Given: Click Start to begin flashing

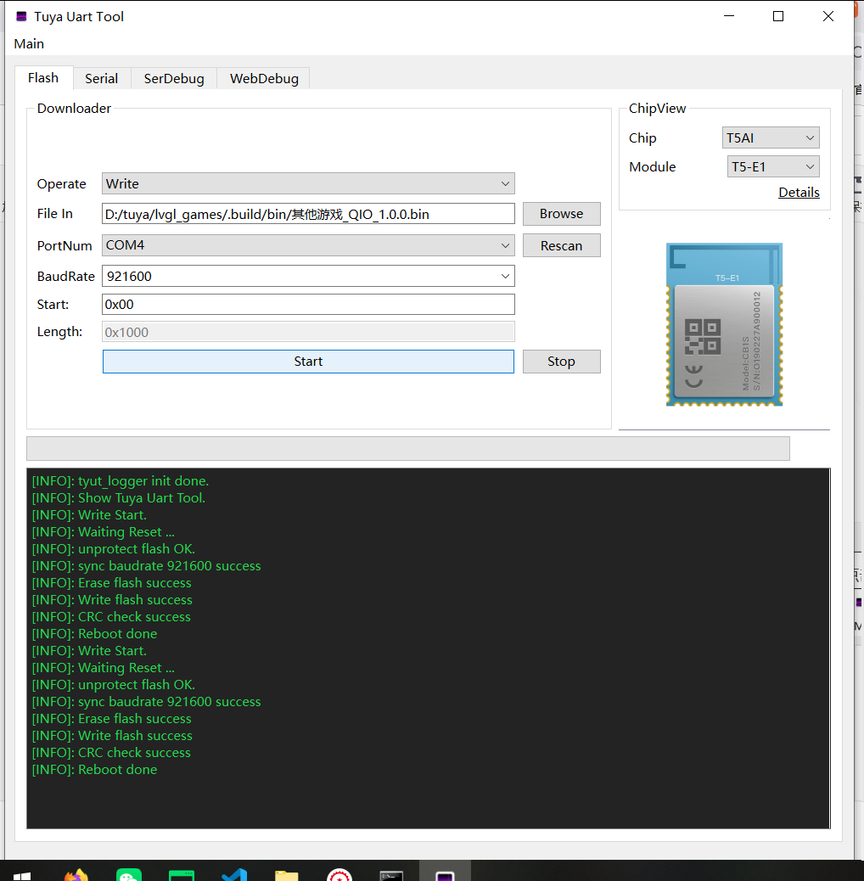Looking at the screenshot, I should (x=308, y=362).
